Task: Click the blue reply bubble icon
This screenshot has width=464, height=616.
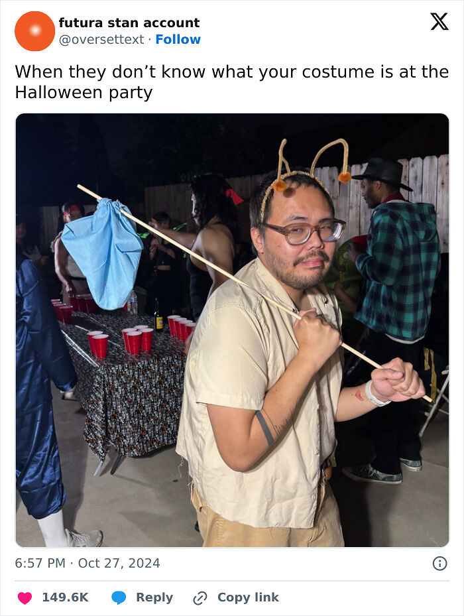Action: click(x=119, y=597)
